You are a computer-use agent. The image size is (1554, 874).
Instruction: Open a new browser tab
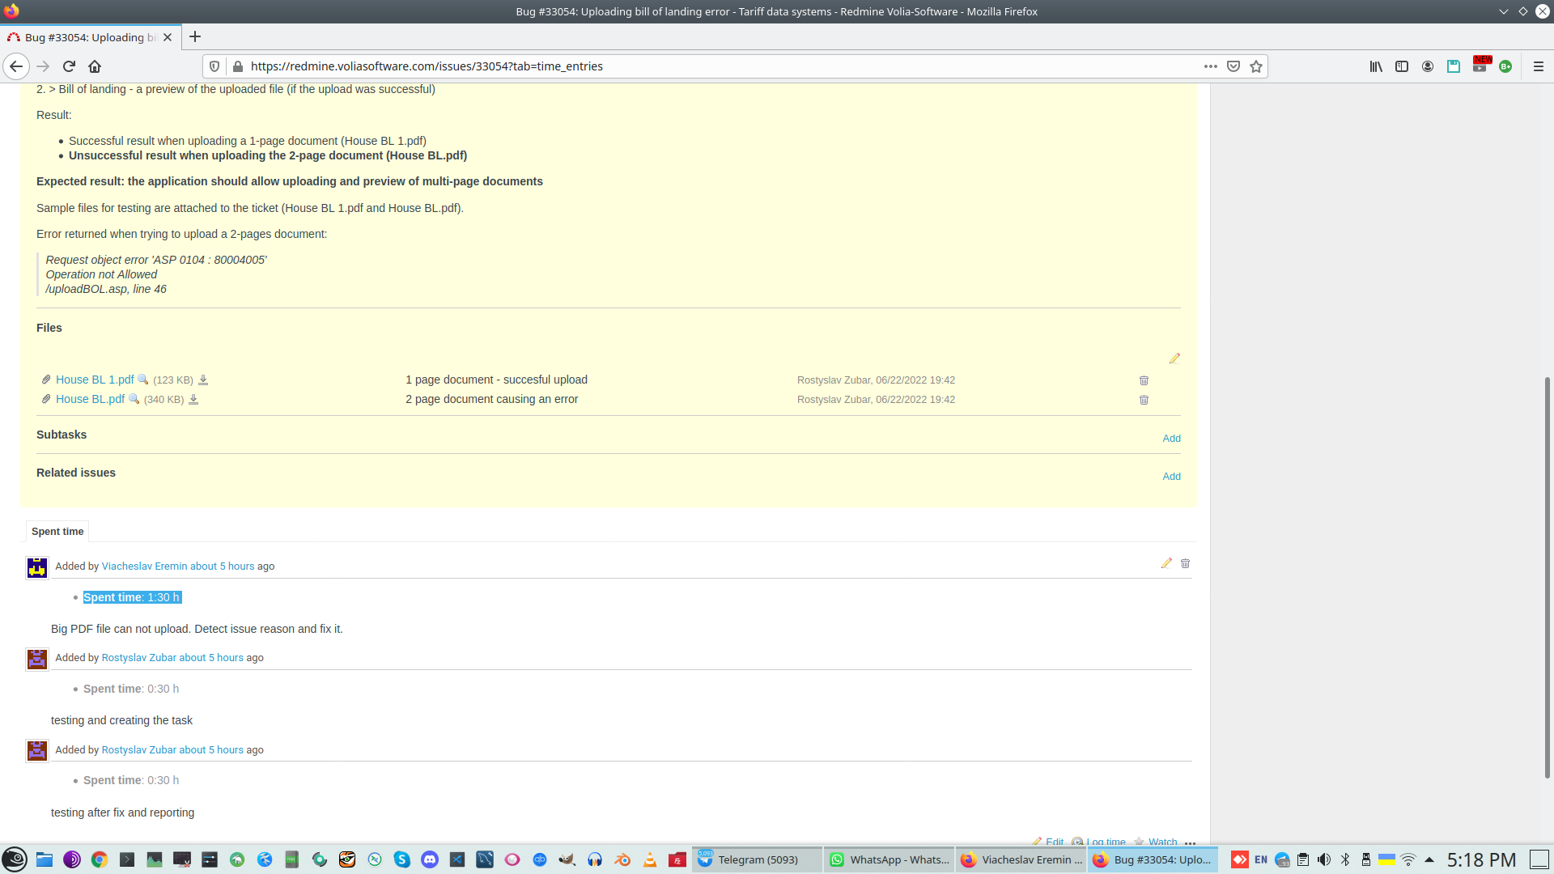click(195, 36)
